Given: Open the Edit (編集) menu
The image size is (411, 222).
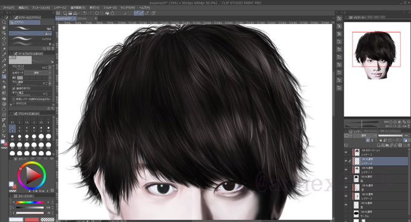Looking at the screenshot, I should tap(23, 8).
